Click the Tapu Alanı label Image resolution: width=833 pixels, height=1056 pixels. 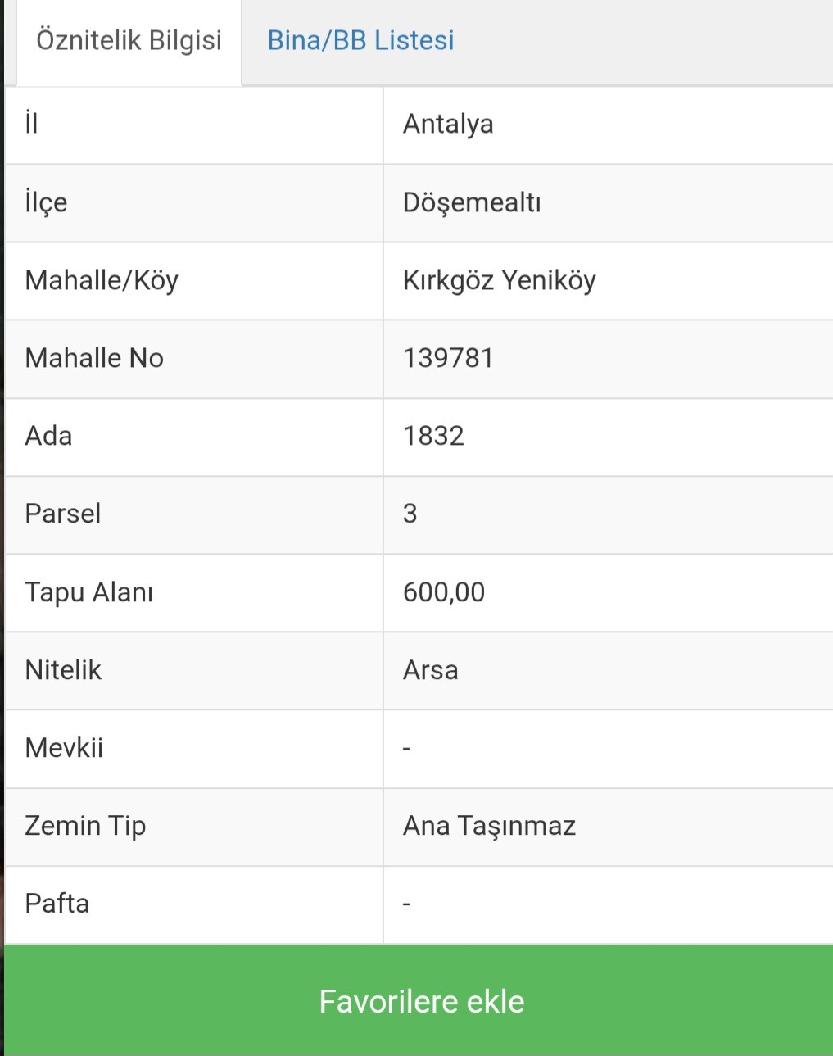pos(88,592)
